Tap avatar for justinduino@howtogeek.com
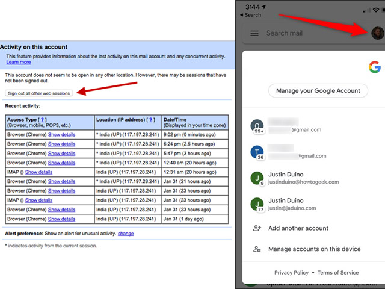385x289 pixels. (x=257, y=178)
